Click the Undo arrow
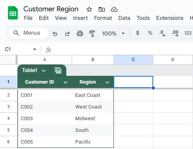193x149 pixels. 55,34
